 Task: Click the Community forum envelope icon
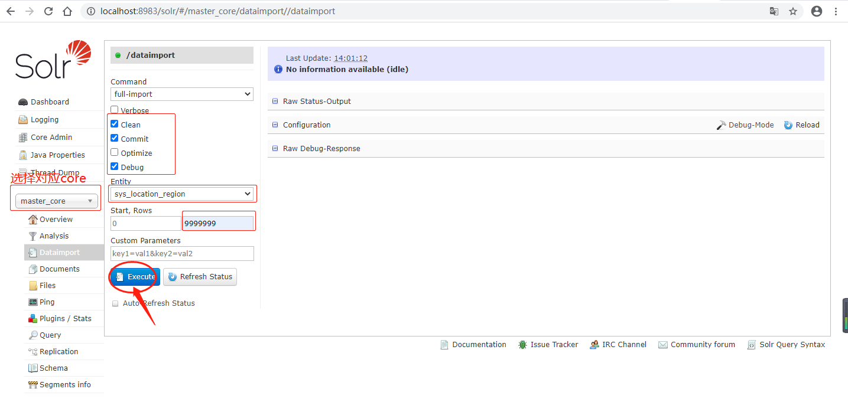tap(662, 345)
